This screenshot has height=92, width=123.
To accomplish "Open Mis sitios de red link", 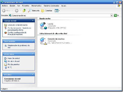I will [x=13, y=61].
